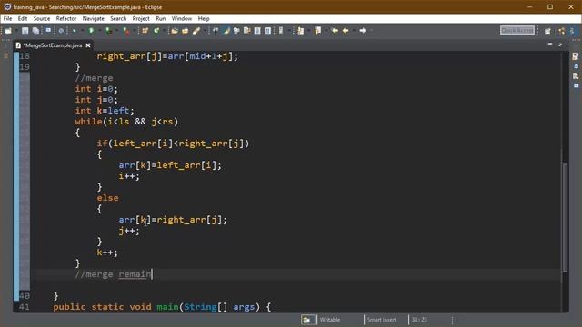Open dropdown arrow next to External Tools icon
Screen dimensions: 582x327
[135, 31]
